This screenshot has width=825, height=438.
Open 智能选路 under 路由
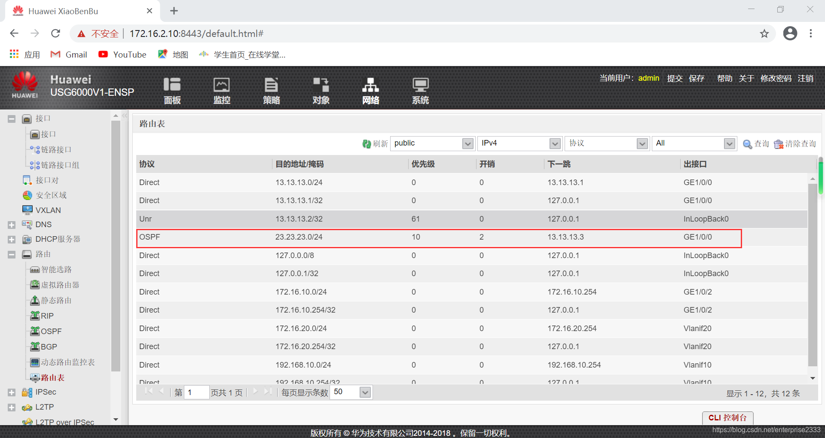tap(56, 269)
